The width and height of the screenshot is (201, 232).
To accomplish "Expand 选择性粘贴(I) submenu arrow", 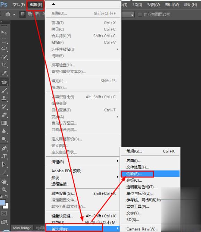I will pyautogui.click(x=117, y=49).
